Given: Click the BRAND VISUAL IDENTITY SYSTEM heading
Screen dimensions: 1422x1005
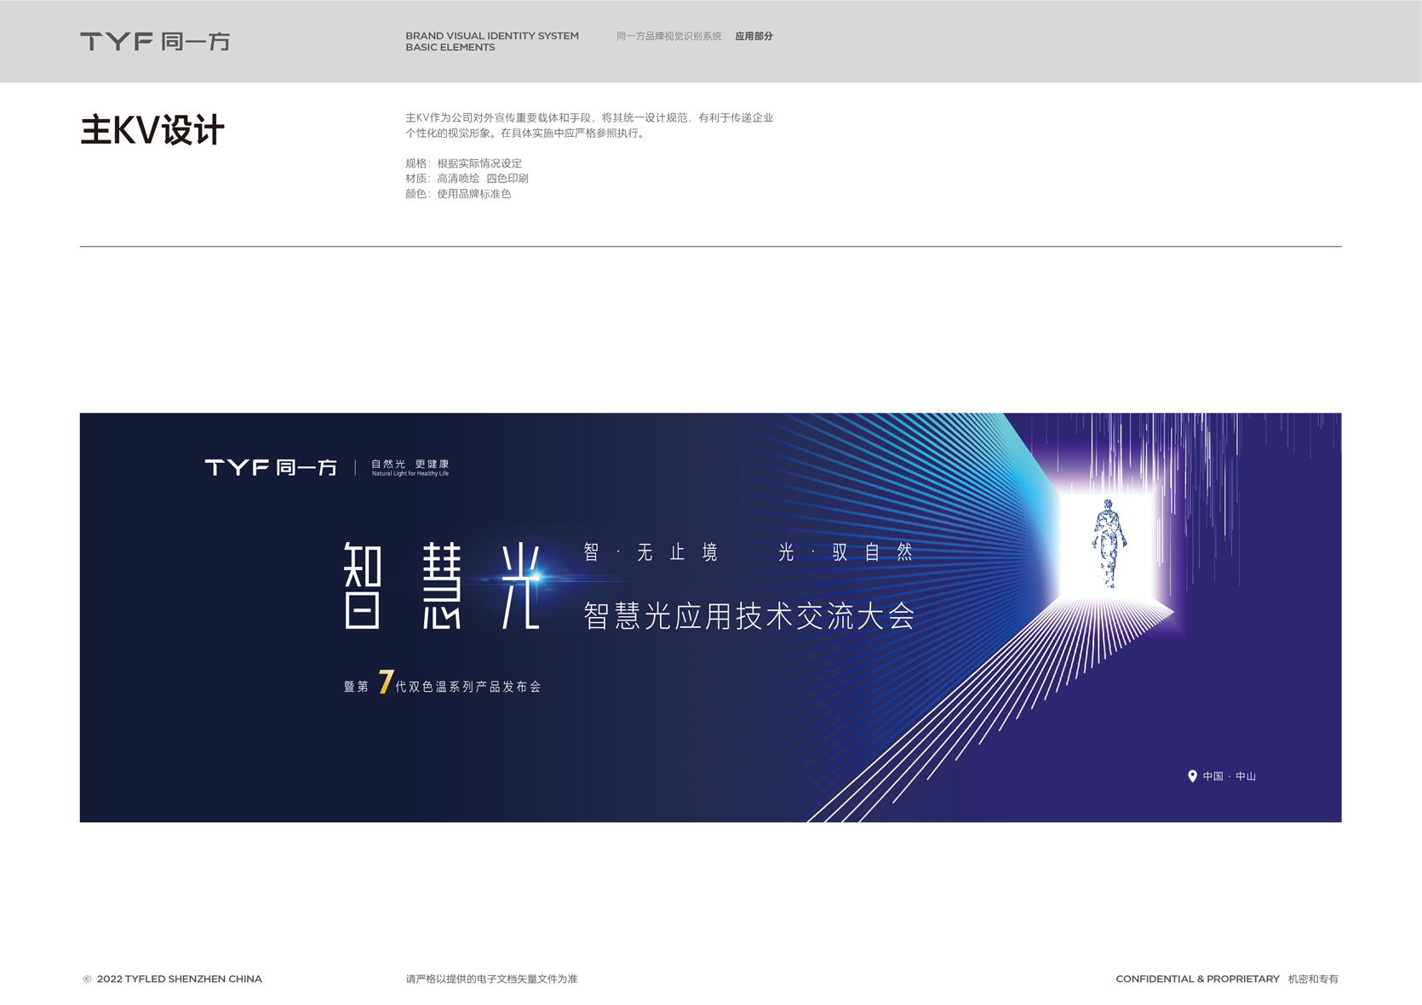Looking at the screenshot, I should tap(491, 37).
